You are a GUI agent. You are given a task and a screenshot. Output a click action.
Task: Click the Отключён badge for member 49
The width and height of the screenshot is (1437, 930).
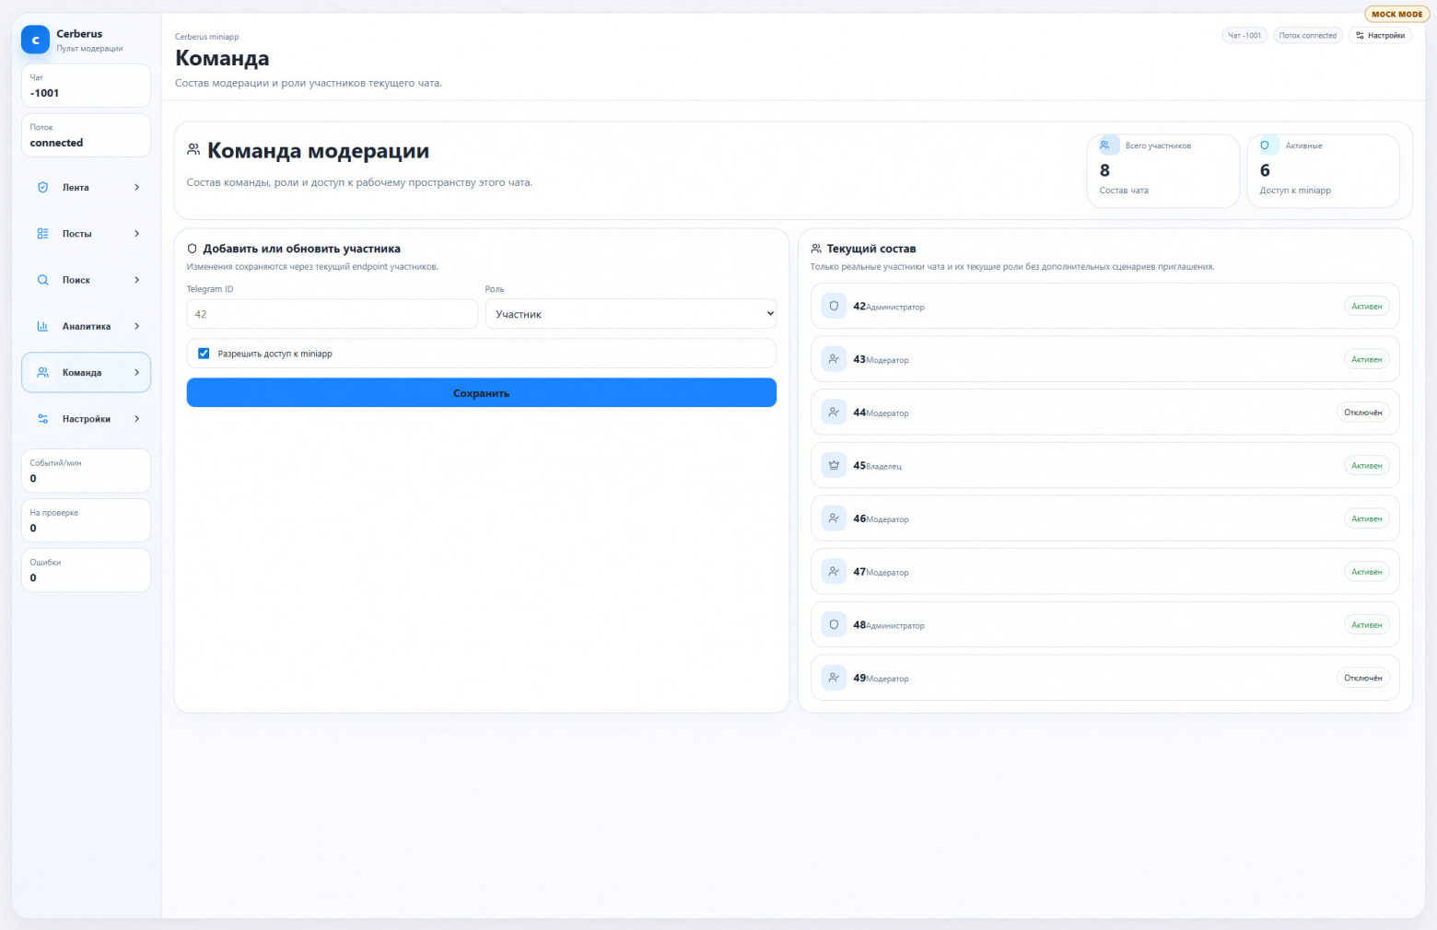click(x=1363, y=678)
